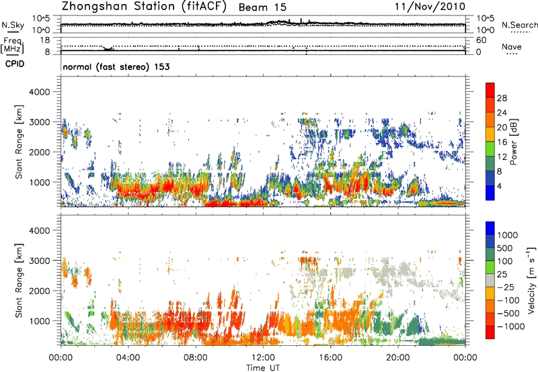Click the '28' power colorbar tick
The width and height of the screenshot is (538, 372).
(x=502, y=98)
